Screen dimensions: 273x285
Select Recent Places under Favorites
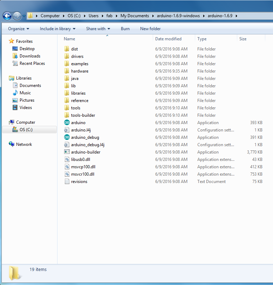(32, 63)
